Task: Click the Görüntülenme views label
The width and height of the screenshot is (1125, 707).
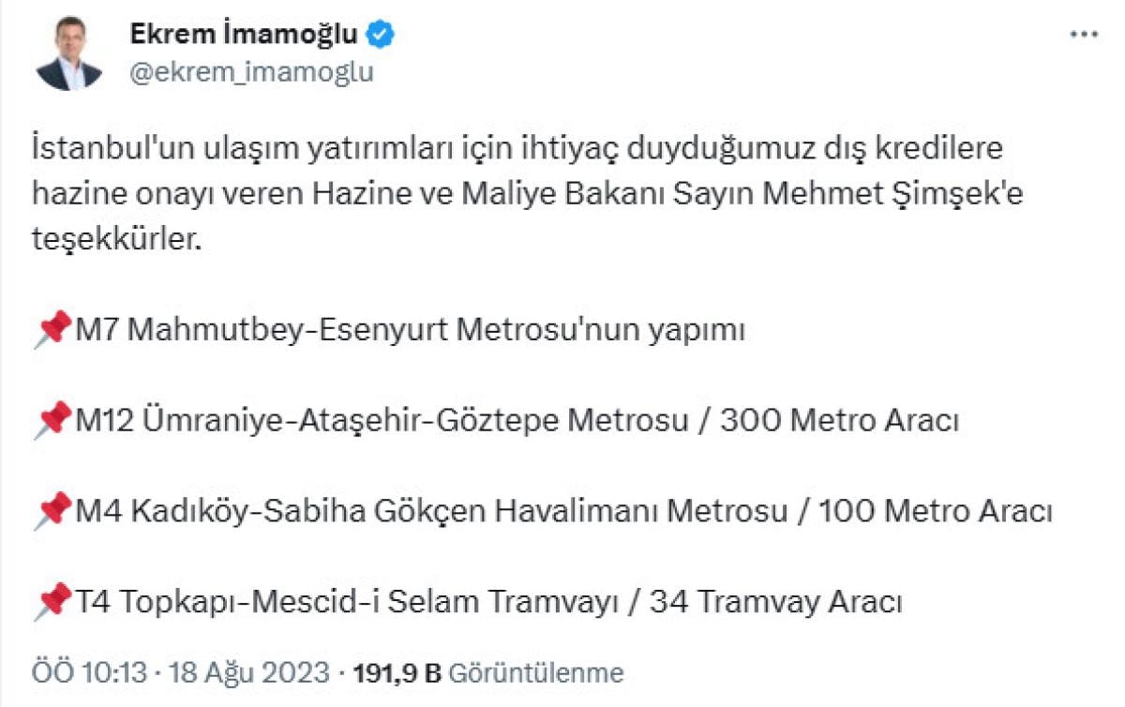Action: click(x=536, y=672)
